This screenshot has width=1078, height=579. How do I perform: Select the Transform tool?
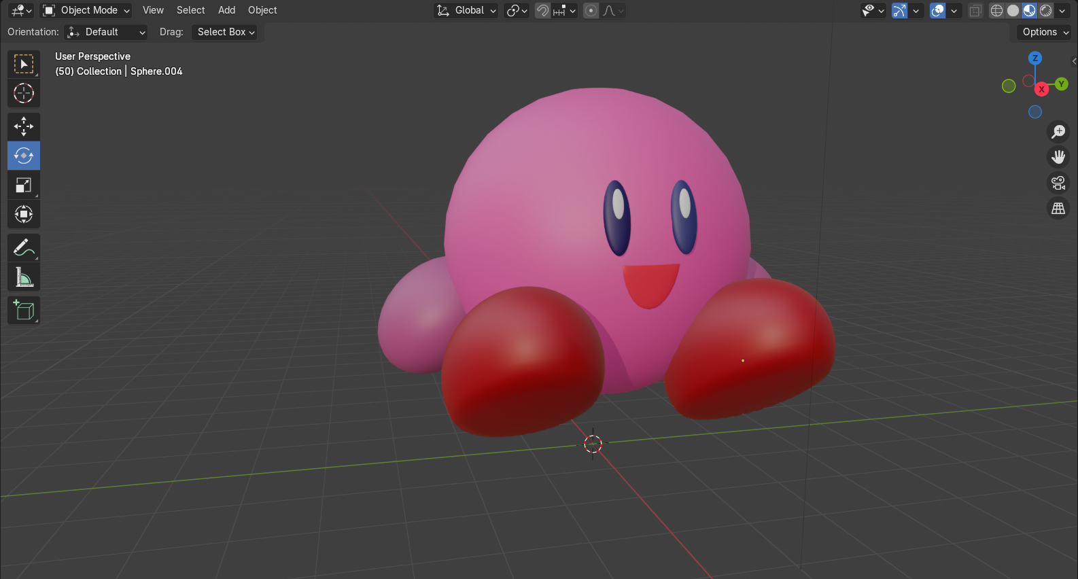[x=24, y=214]
